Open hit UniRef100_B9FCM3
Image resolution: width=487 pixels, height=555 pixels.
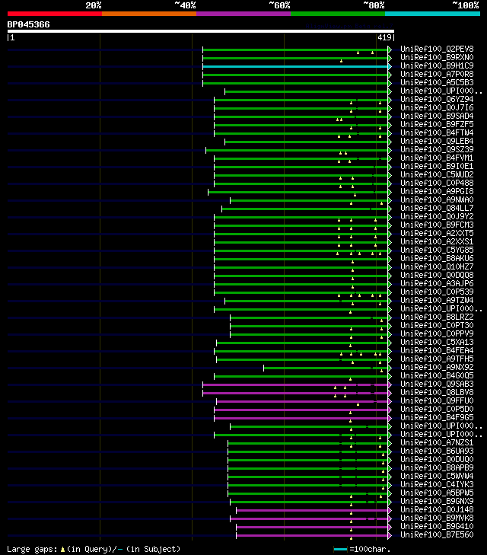pyautogui.click(x=437, y=225)
